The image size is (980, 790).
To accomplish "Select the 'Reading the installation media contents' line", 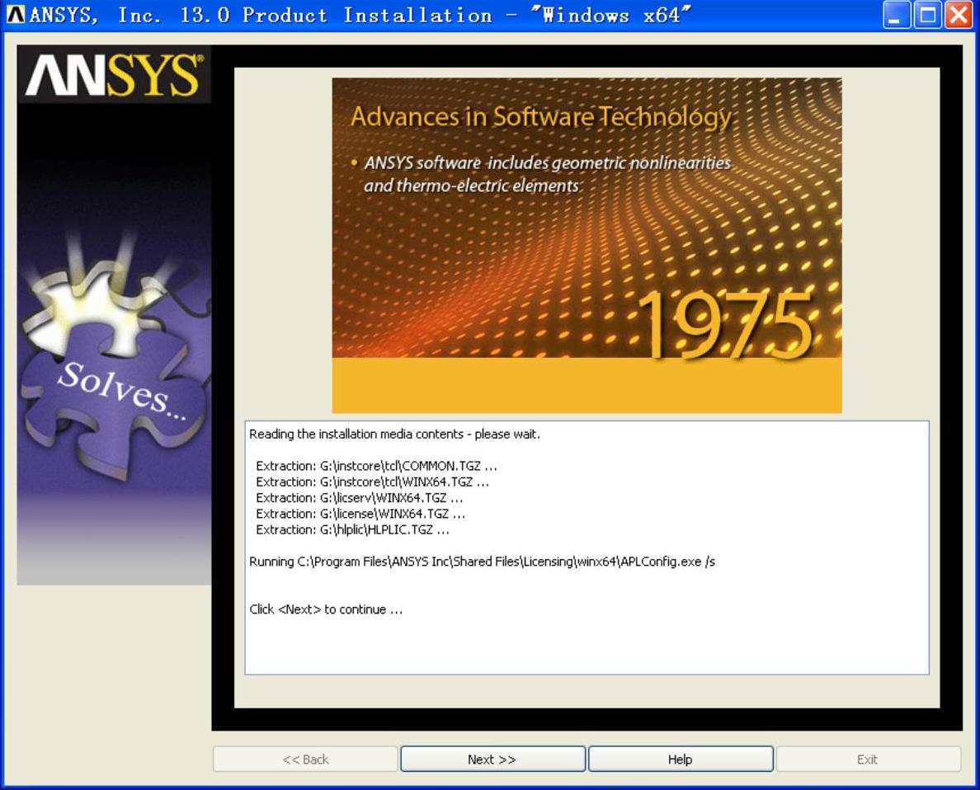I will pos(394,434).
